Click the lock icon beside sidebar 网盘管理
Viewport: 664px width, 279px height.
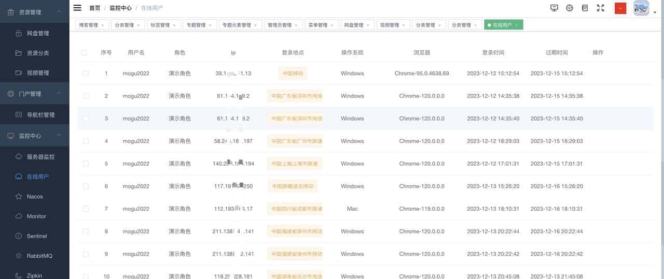point(19,33)
